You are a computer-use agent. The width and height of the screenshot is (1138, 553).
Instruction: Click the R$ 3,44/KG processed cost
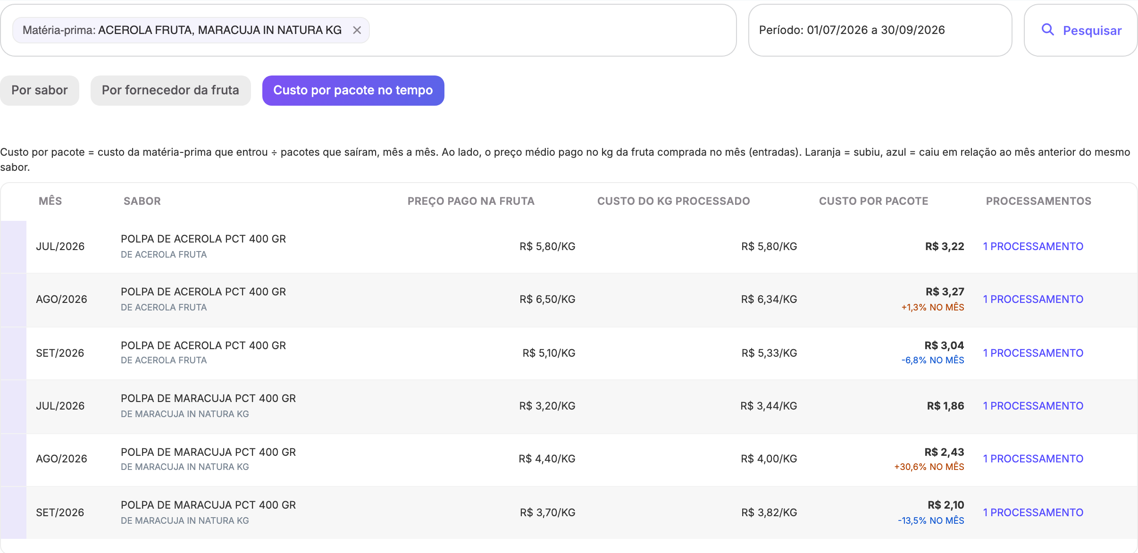(x=769, y=406)
